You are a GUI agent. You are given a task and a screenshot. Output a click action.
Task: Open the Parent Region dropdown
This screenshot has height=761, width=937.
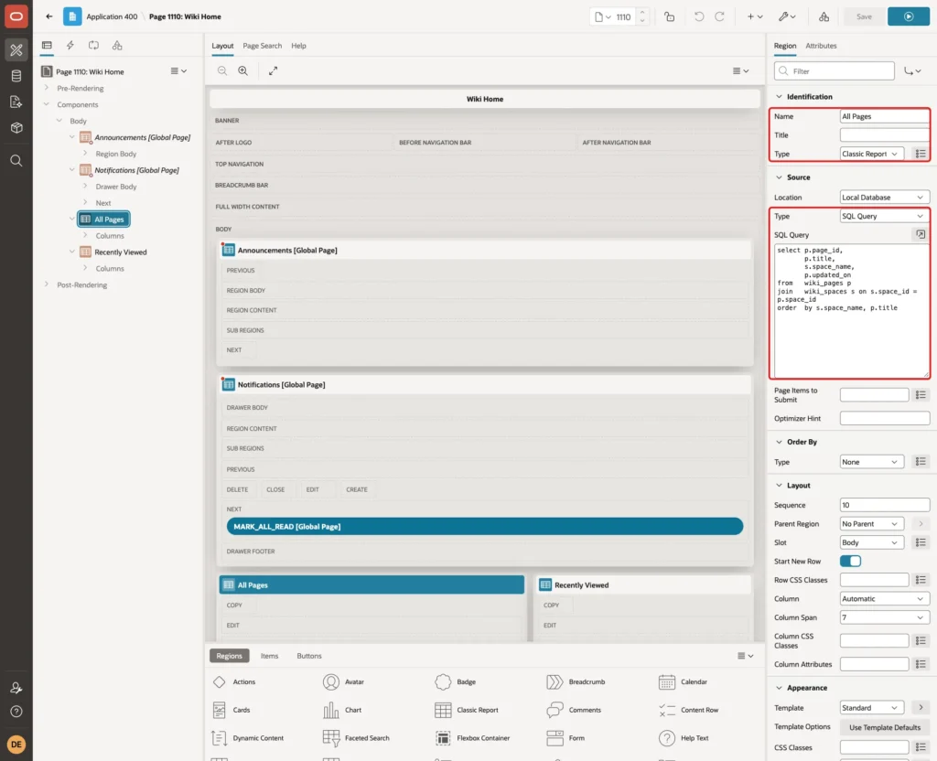(871, 524)
